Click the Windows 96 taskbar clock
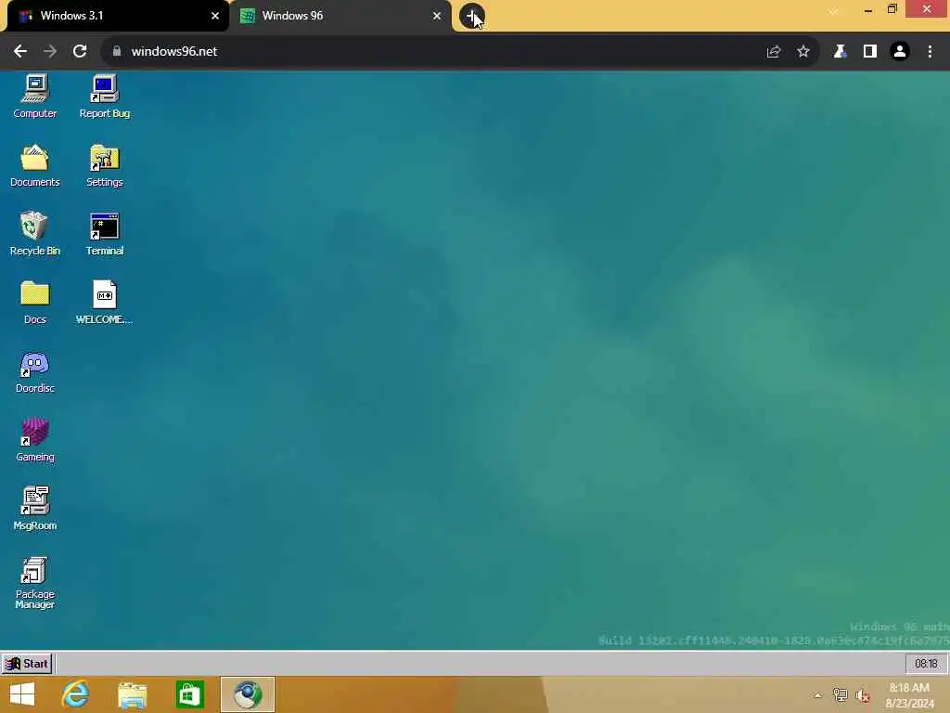 click(926, 664)
